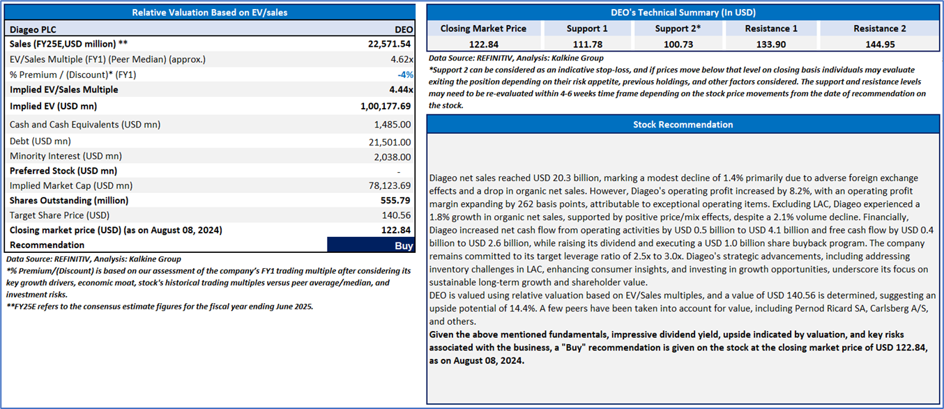Select the 'Support 1' column header

pos(587,29)
